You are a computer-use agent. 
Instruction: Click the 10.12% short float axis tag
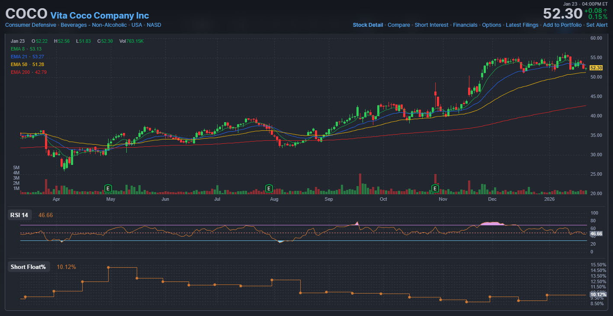[597, 294]
